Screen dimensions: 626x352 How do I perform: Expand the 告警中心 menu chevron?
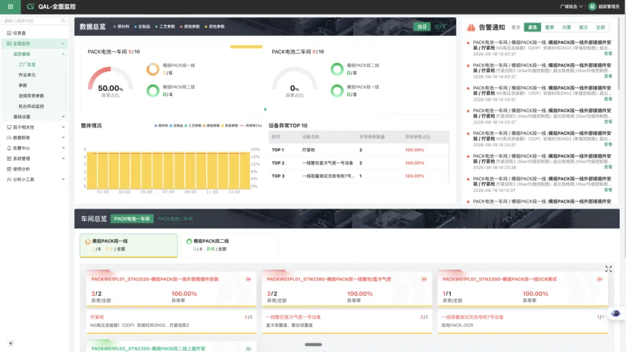pyautogui.click(x=63, y=148)
